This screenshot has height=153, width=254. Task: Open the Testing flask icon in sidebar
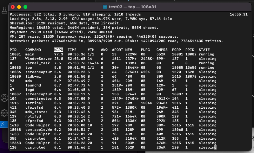pos(4,10)
